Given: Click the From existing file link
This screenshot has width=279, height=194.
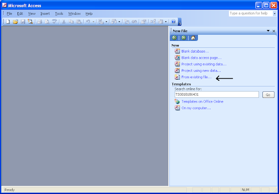Looking at the screenshot, I should coord(197,77).
